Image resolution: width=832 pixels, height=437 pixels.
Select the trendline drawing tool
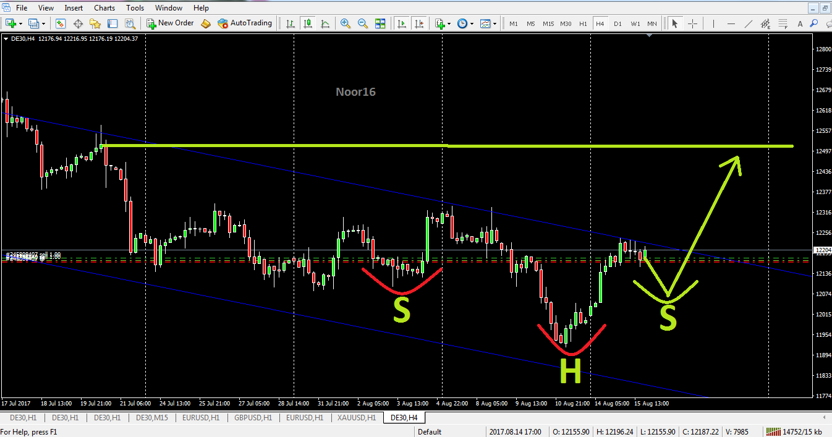tap(749, 23)
